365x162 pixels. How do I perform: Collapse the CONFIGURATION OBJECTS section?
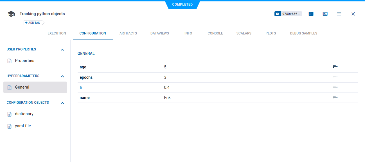tap(62, 103)
